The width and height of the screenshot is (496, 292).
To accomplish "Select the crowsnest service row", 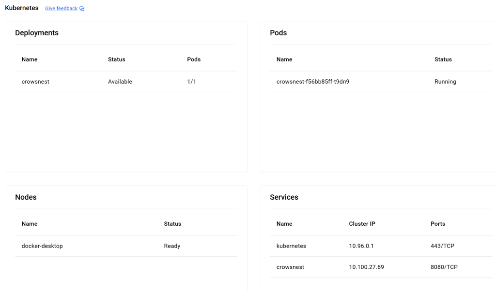I will tap(290, 267).
